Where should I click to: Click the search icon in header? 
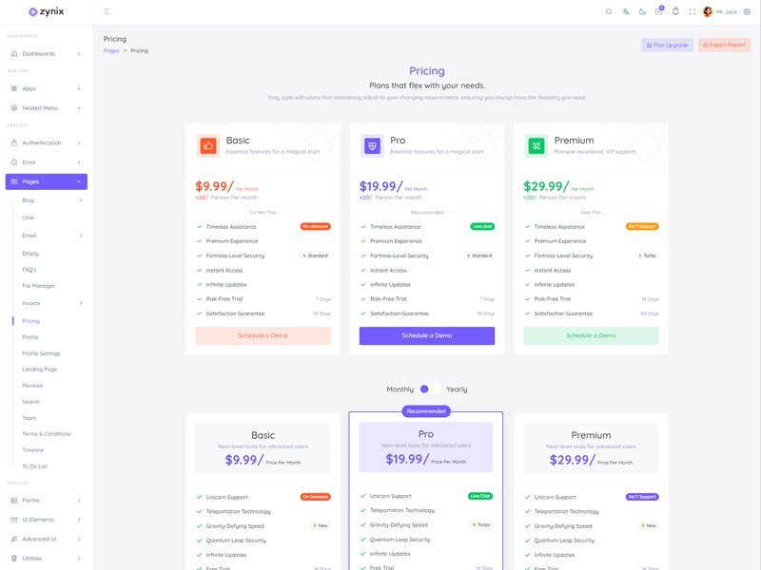(609, 12)
